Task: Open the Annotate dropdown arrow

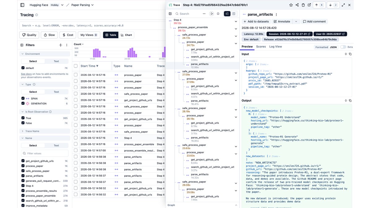Action: tap(296, 22)
